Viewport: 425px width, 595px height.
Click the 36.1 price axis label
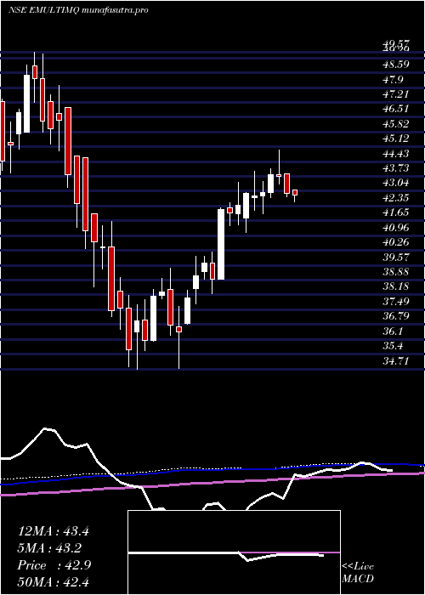pos(393,331)
